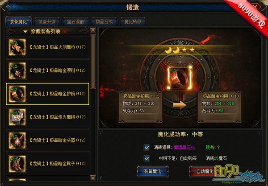The image size is (268, 186).
Task: Select the 极品火羽魔枪 weapon icon
Action: 17,47
